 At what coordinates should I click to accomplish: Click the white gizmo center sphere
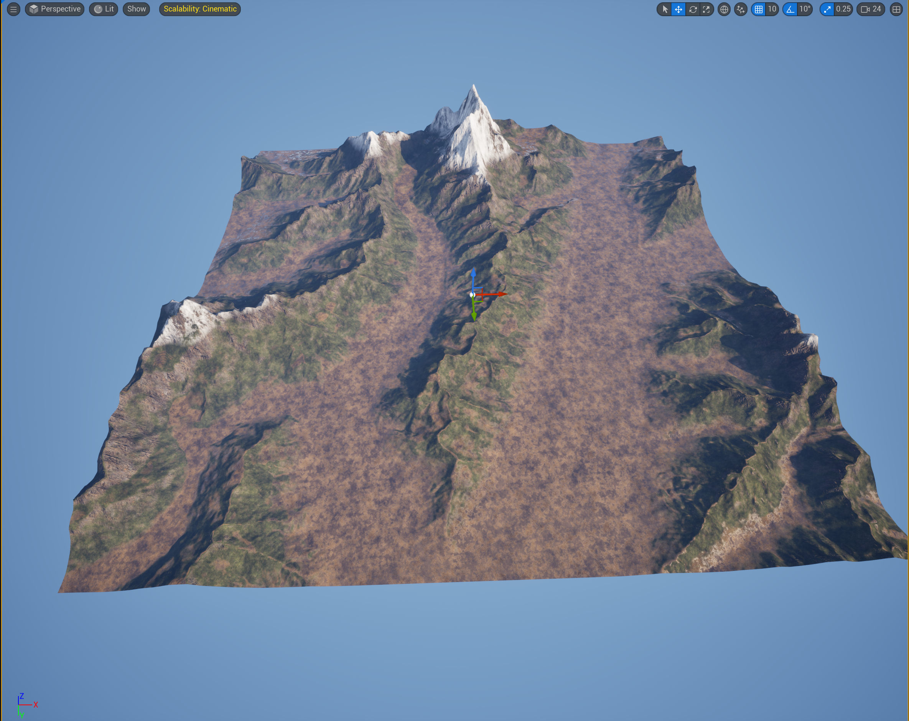pos(473,294)
